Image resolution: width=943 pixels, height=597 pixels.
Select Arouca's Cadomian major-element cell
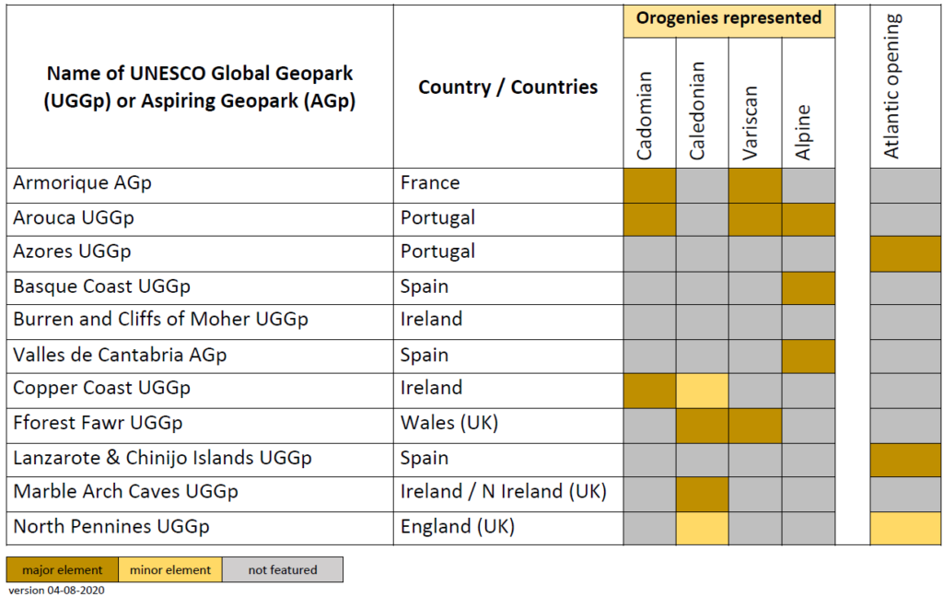[x=649, y=219]
